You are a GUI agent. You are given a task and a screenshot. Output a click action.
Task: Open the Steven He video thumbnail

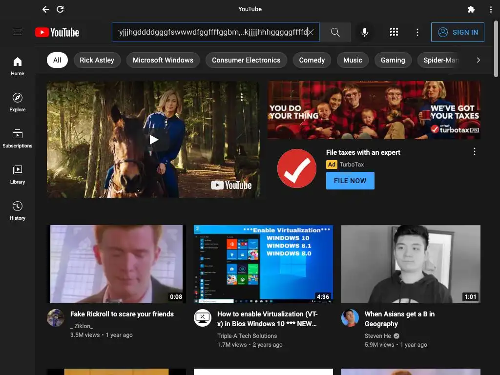(411, 264)
